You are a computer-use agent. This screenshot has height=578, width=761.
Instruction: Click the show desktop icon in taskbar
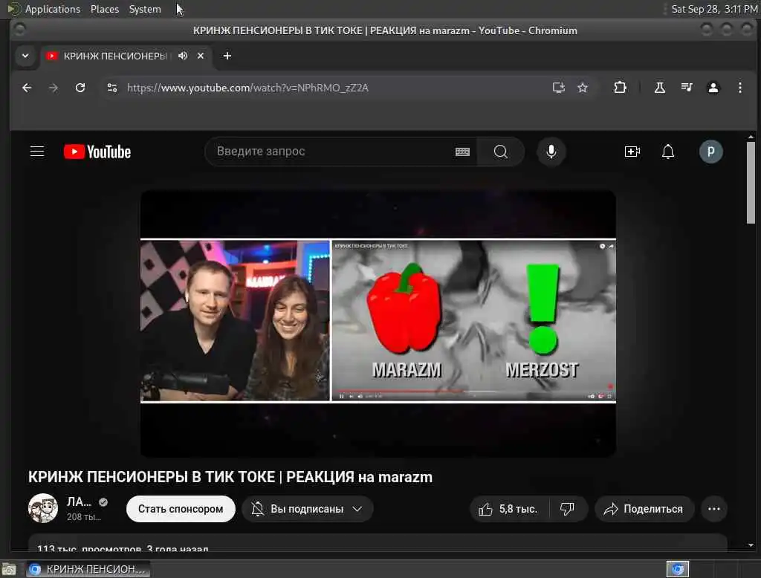(x=9, y=569)
